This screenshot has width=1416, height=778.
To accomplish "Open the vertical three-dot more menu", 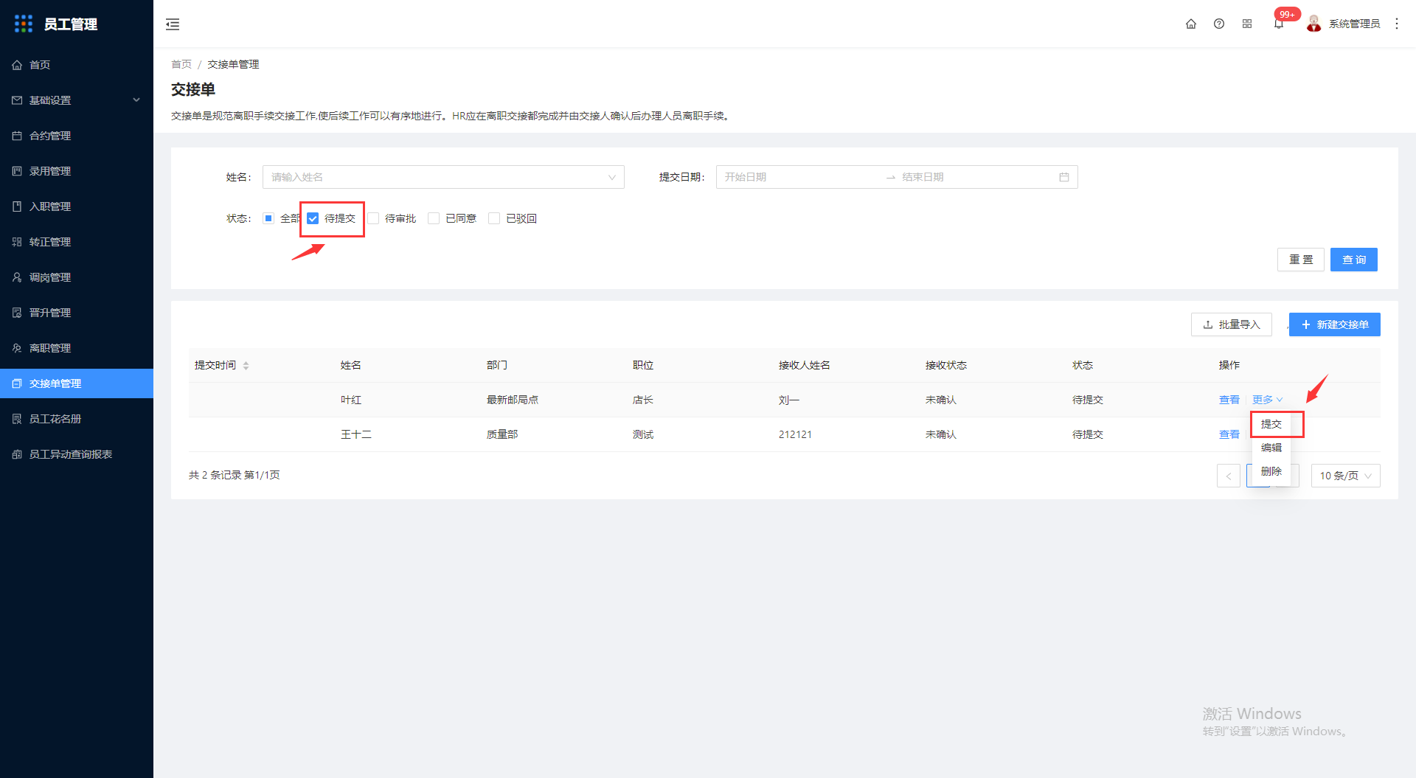I will [1396, 24].
